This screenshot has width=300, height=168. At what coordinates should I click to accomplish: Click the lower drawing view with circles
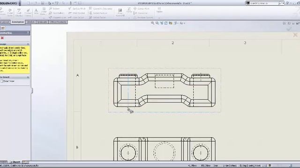pos(165,149)
